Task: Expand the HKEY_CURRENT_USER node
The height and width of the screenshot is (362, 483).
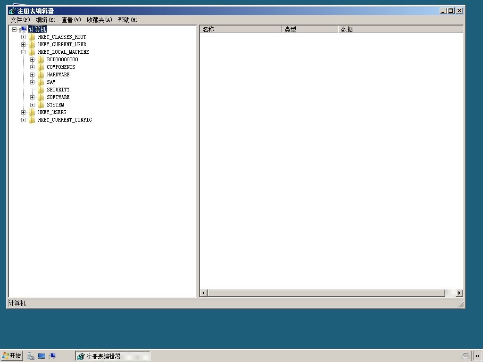Action: (x=23, y=44)
